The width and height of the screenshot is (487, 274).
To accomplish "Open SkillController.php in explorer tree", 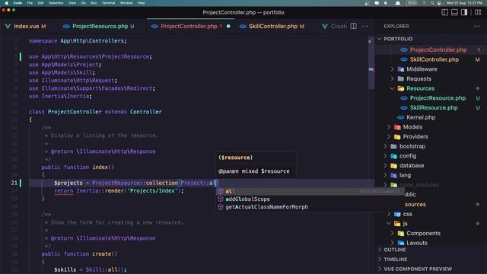I will [434, 59].
